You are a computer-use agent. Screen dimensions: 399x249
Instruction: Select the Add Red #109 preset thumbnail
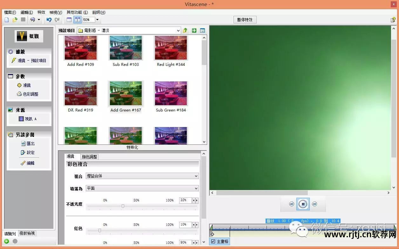point(81,48)
